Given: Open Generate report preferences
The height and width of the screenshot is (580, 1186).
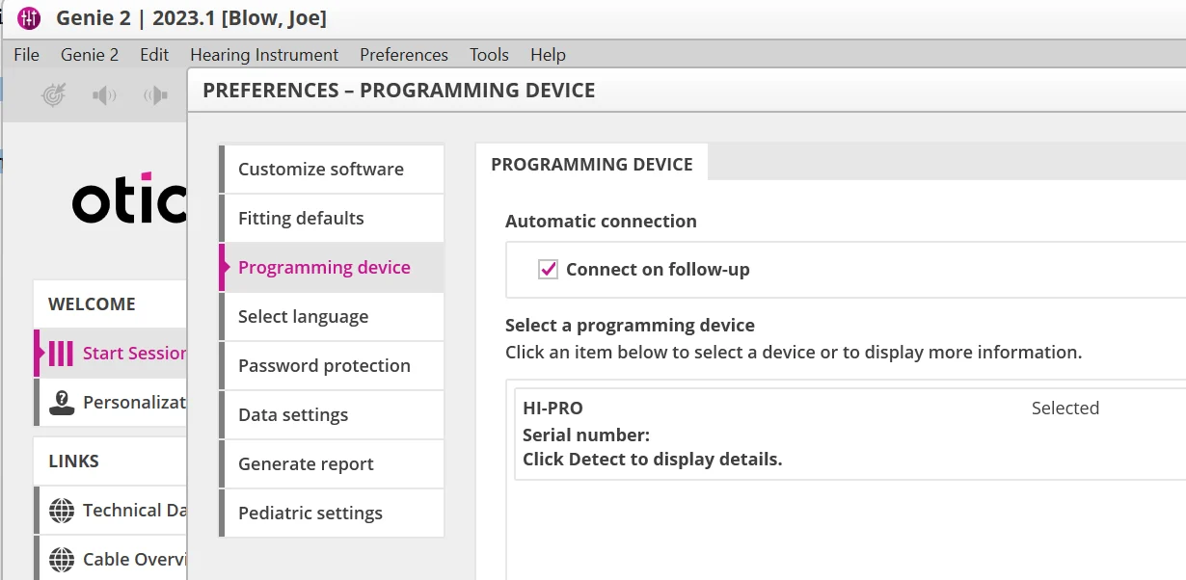Looking at the screenshot, I should point(332,464).
